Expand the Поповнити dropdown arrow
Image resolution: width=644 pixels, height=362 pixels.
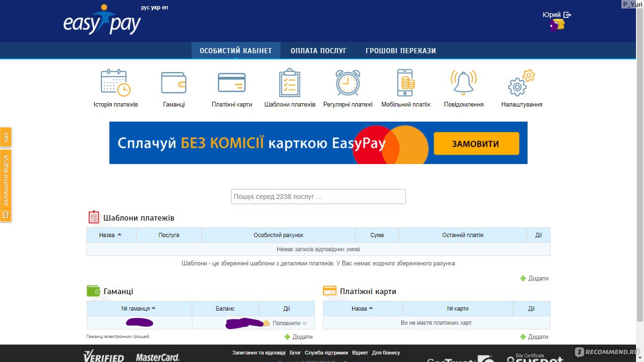tap(305, 323)
